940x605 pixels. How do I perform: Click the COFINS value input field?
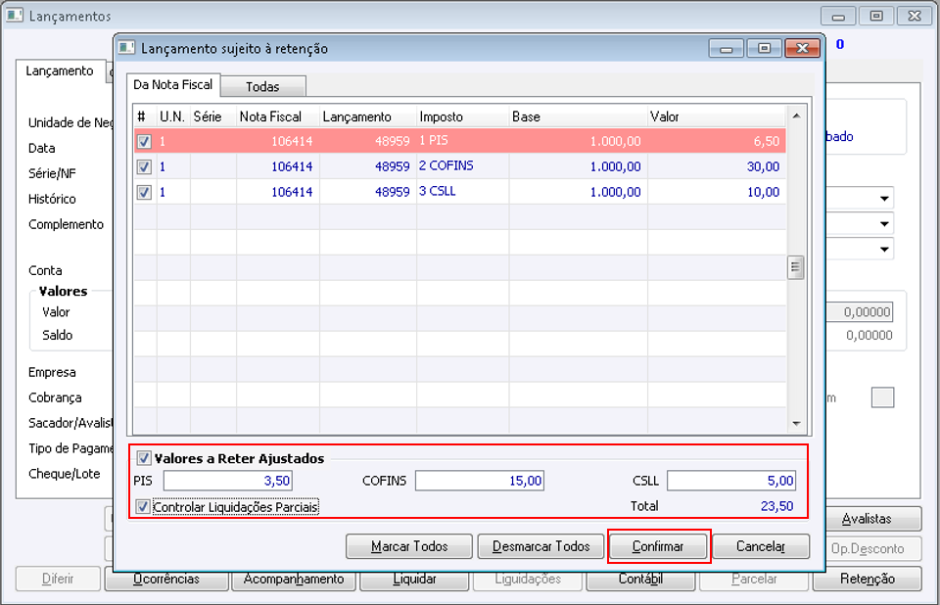480,481
